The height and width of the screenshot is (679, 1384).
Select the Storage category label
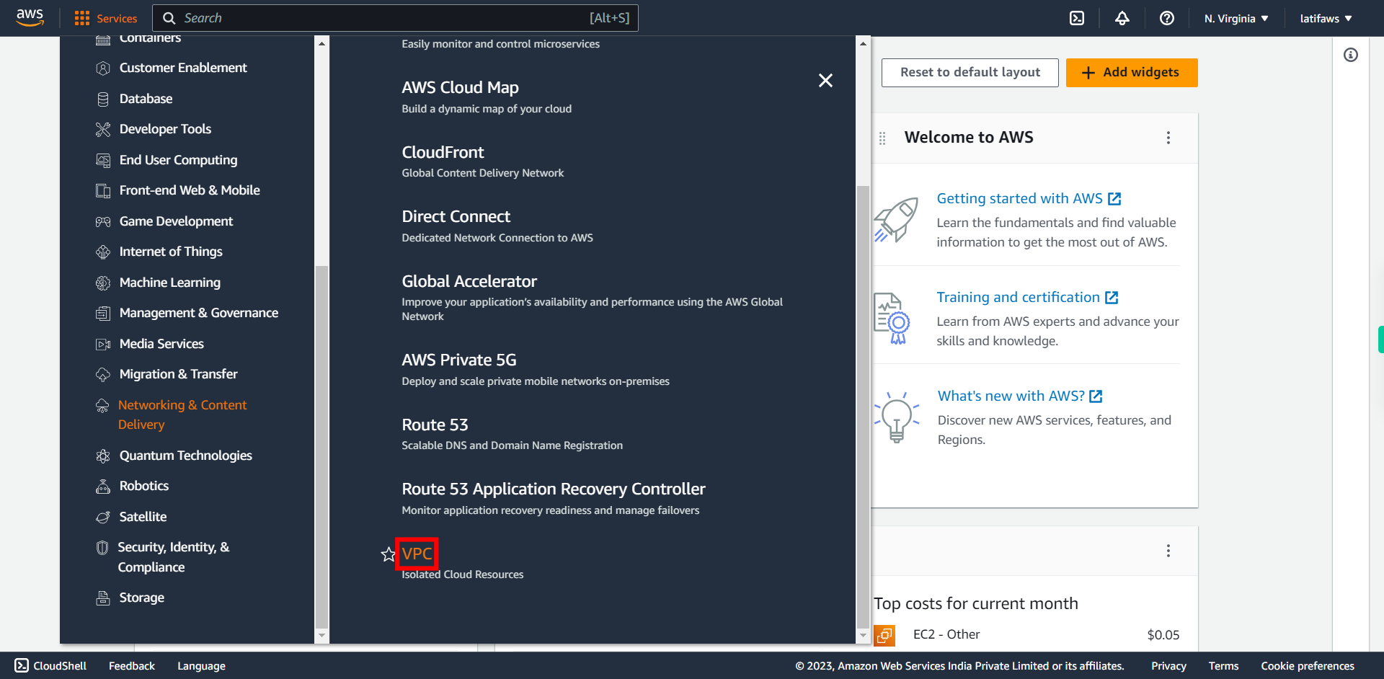[x=142, y=598]
